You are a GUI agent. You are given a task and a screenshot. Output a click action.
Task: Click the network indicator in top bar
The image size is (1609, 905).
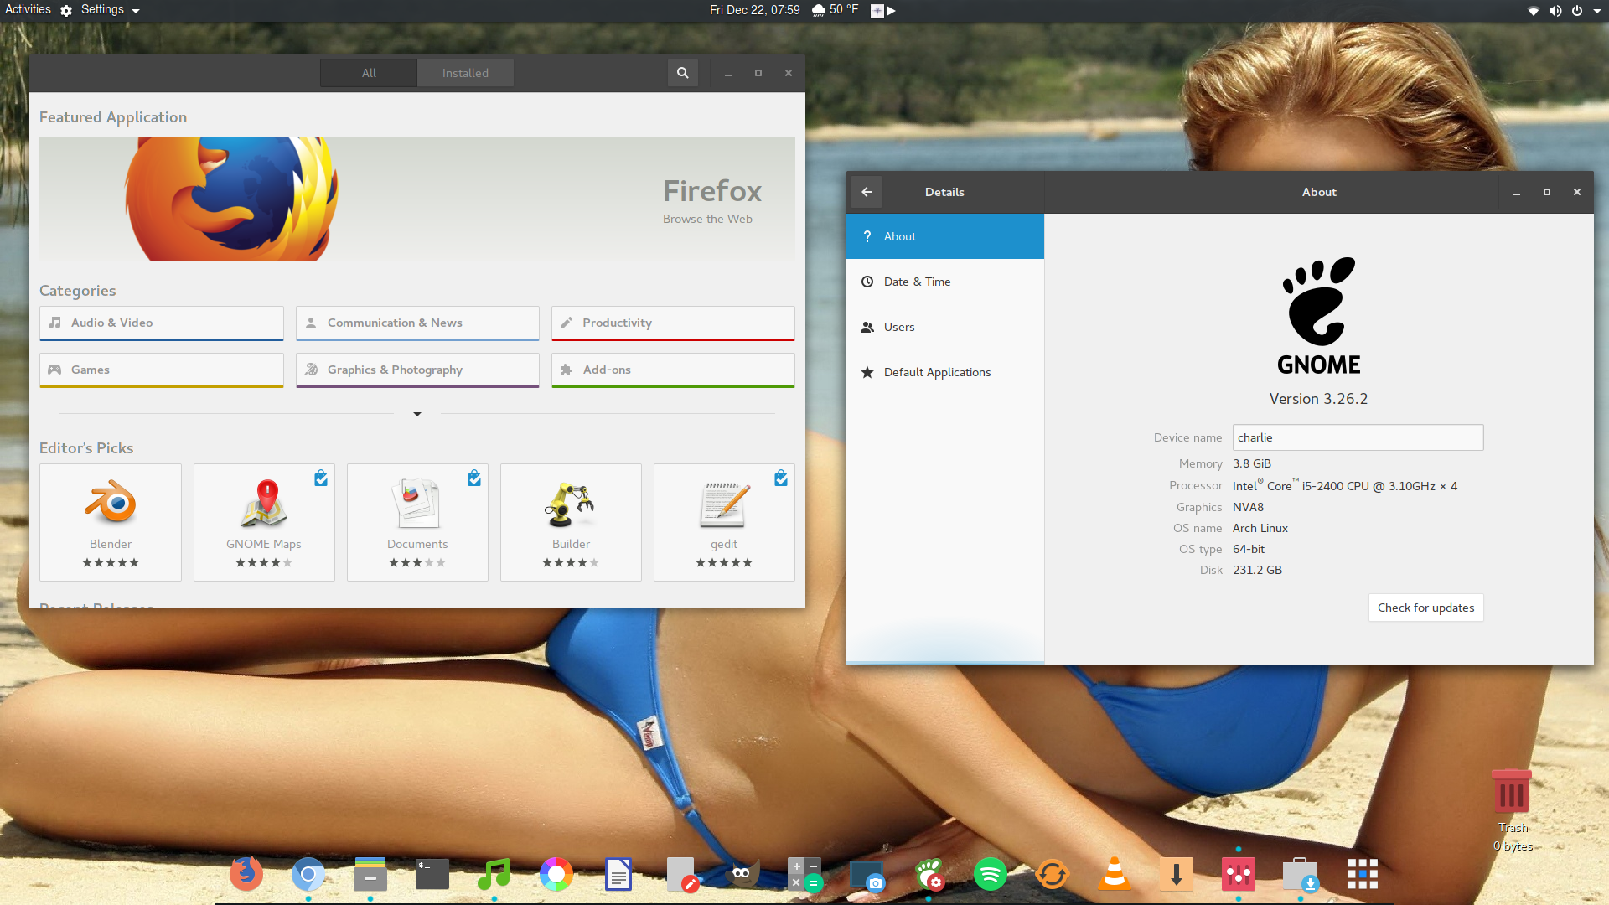[x=1533, y=11]
